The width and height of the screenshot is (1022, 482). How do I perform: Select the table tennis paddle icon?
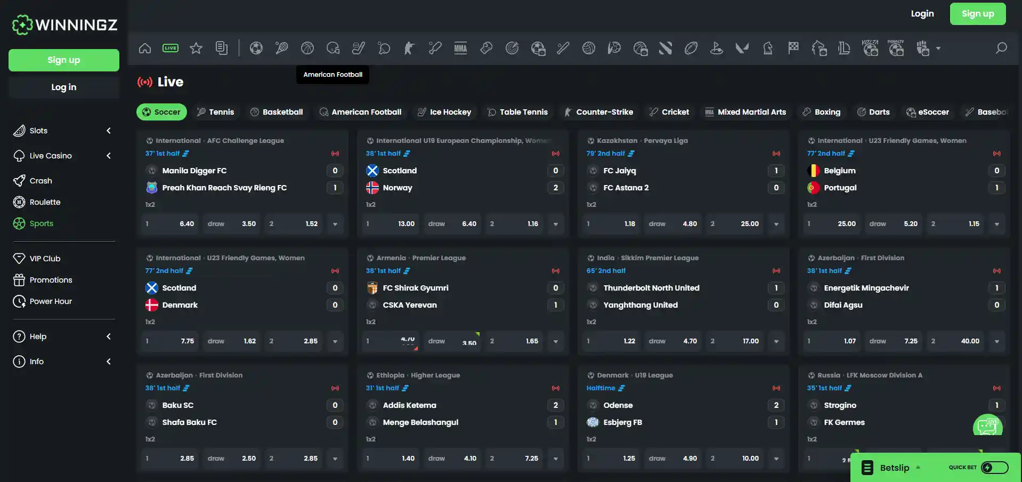pos(384,49)
